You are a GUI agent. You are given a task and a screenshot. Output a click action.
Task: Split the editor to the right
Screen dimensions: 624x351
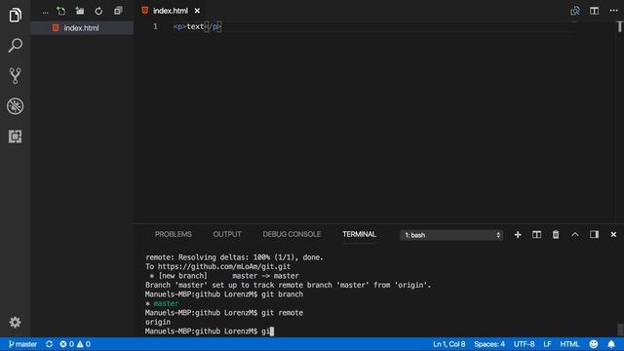coord(594,11)
